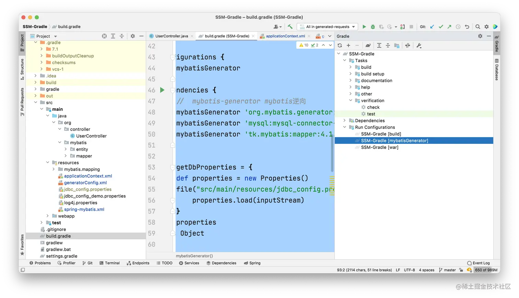Viewport: 519px width, 298px height.
Task: Open the Terminal tool window tab
Action: click(x=109, y=263)
